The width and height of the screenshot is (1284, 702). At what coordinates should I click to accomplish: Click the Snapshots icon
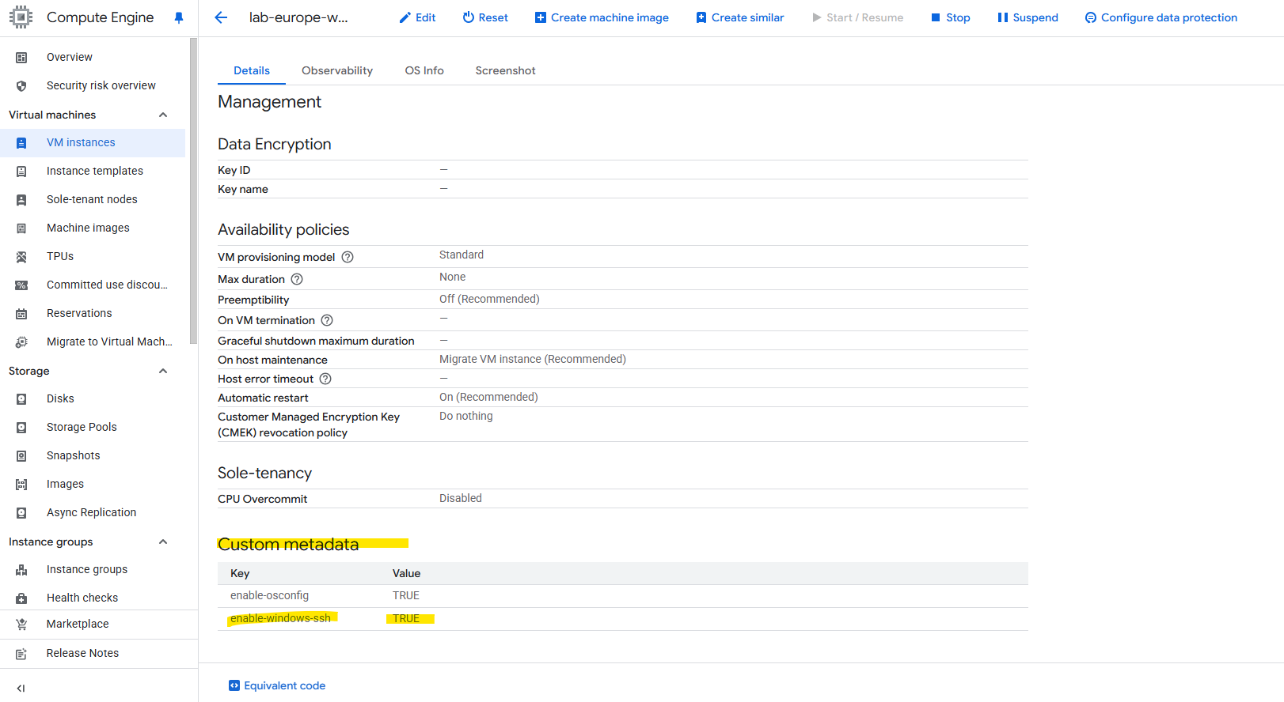(21, 455)
